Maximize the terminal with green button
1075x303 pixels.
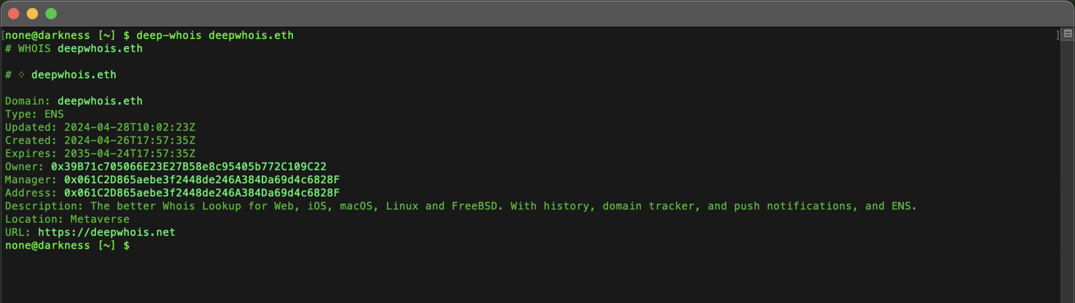[51, 14]
